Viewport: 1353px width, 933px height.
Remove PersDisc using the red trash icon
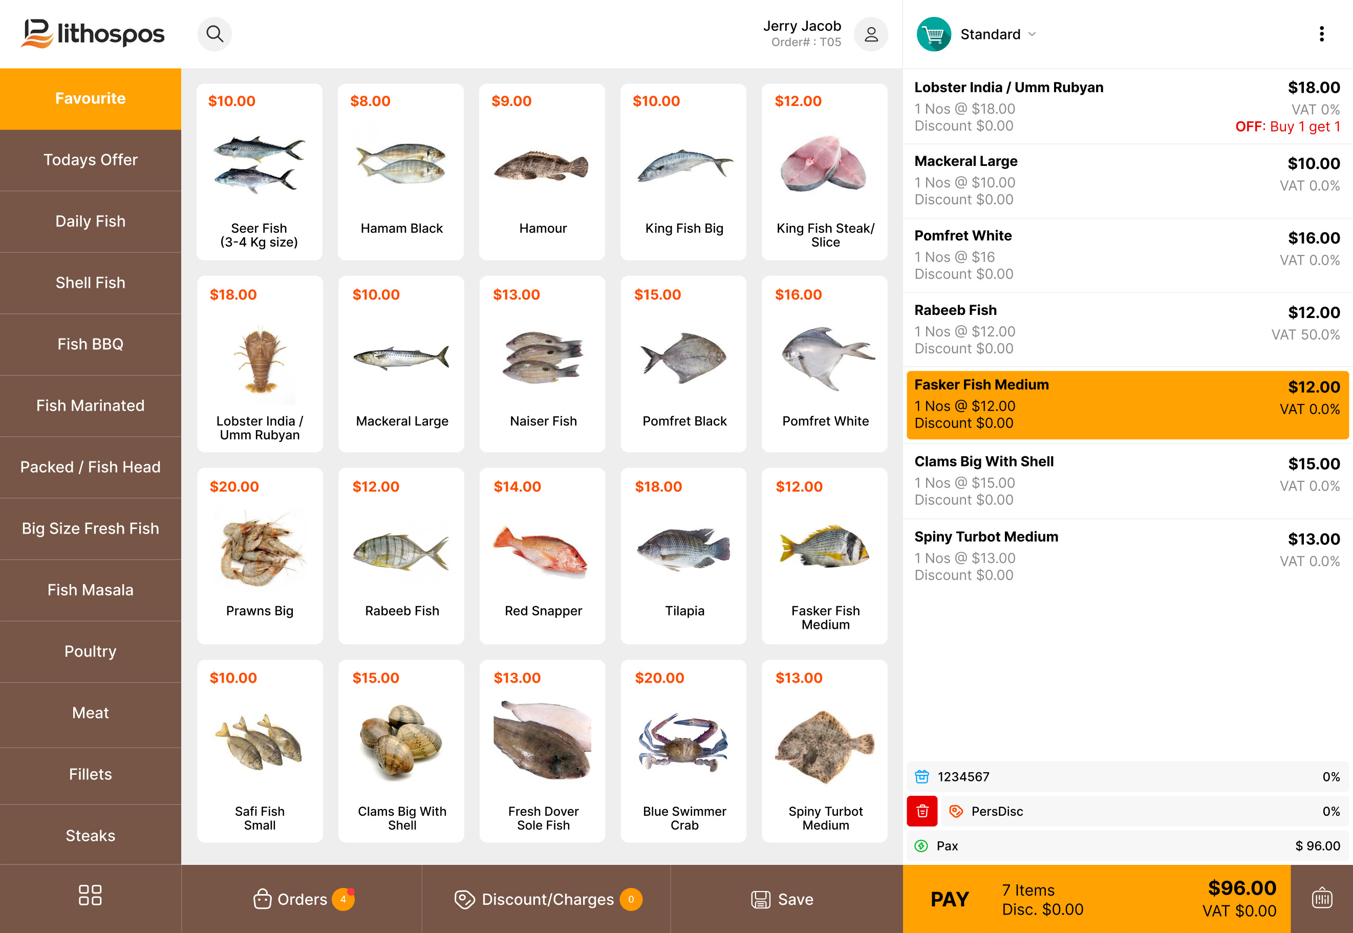click(x=922, y=812)
